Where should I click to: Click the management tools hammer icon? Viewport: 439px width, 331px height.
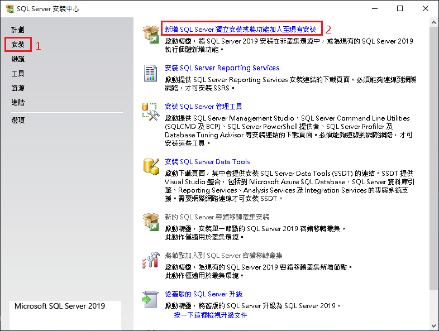[x=151, y=112]
